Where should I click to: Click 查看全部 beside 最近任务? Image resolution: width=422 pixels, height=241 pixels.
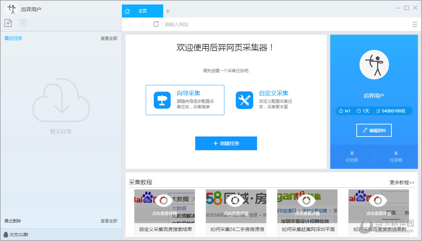109,39
